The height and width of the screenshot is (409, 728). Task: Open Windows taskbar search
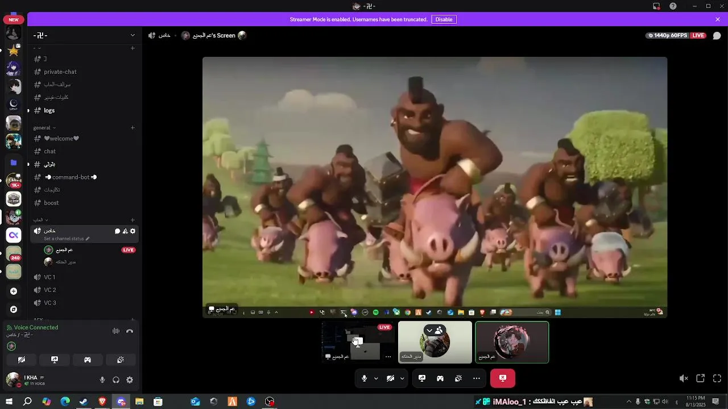point(27,402)
